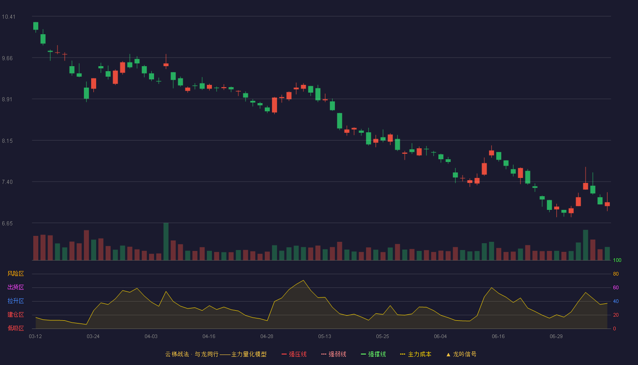638x365 pixels.
Task: Click the 06-29 date label
Action: coord(556,336)
